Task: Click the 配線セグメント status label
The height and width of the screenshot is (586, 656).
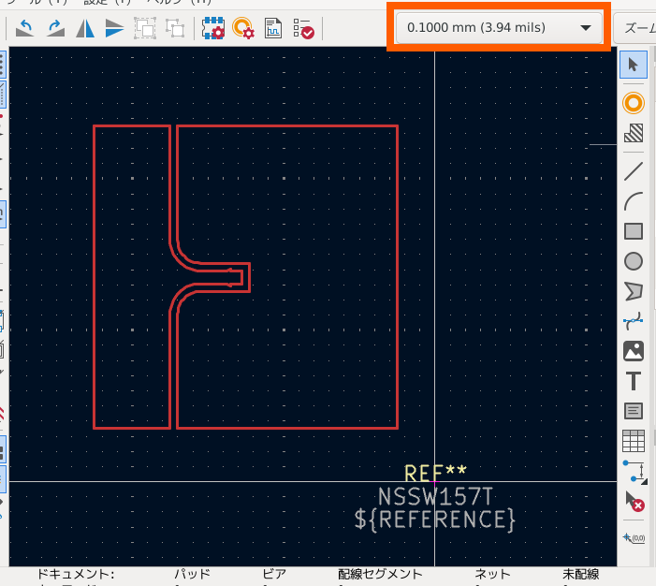Action: coord(380,574)
